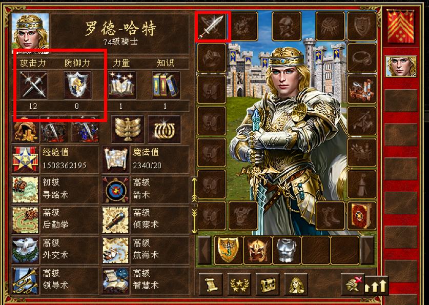The height and width of the screenshot is (305, 429).
Task: Click the sword artifact in weapon slot
Action: 212,27
